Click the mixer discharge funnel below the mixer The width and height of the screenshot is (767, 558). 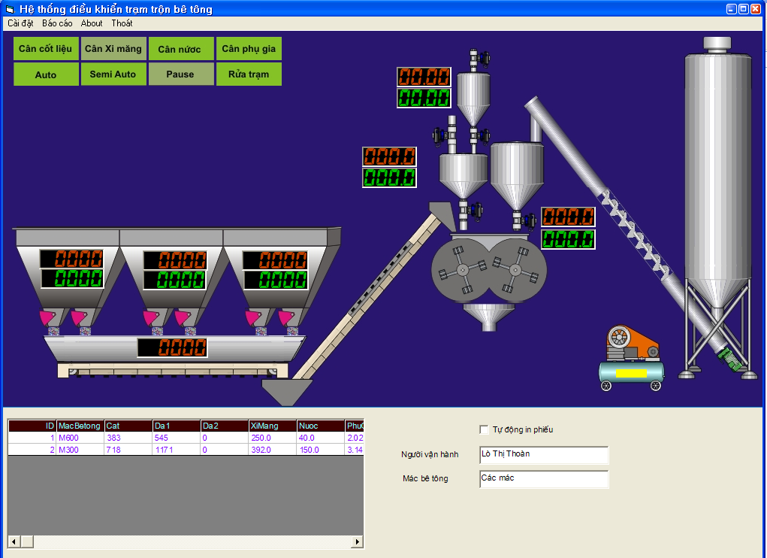[x=488, y=316]
